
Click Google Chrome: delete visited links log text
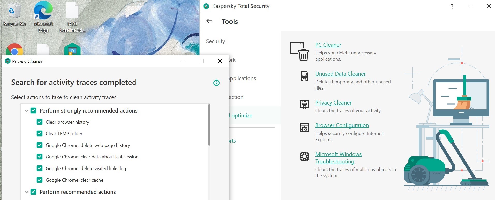click(86, 168)
